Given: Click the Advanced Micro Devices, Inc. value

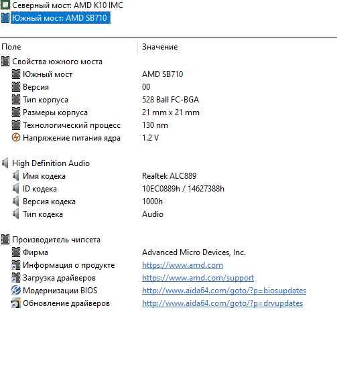Looking at the screenshot, I should pos(194,252).
